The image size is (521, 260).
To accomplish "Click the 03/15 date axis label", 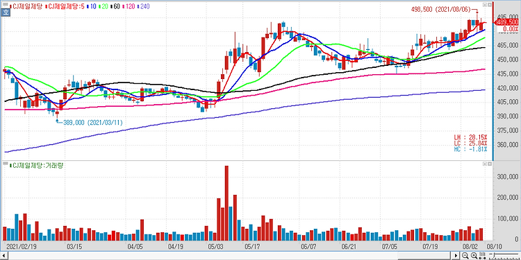I will [74, 246].
